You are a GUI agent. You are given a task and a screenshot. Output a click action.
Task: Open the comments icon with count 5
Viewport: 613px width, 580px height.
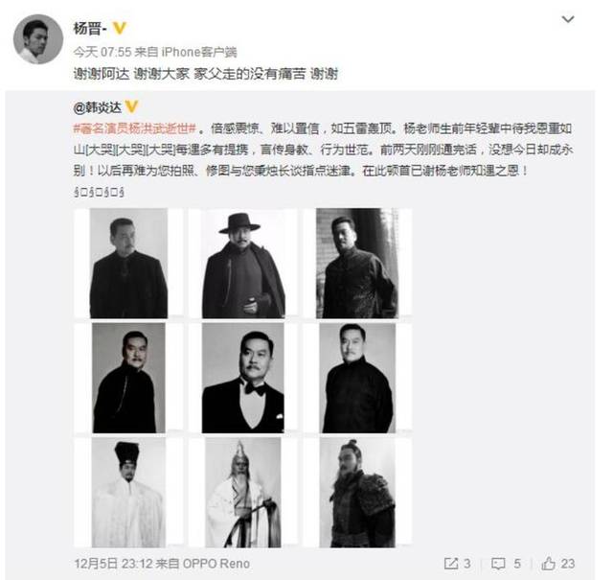507,564
